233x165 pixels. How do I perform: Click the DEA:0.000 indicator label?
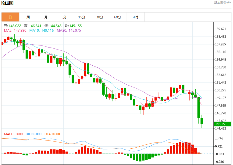pyautogui.click(x=52, y=134)
